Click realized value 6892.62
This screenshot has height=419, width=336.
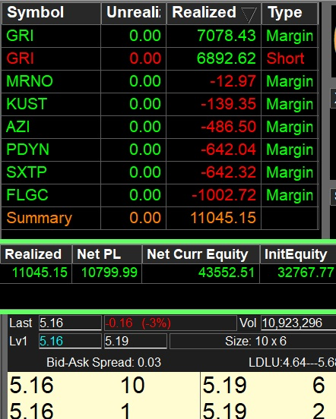[x=227, y=58]
